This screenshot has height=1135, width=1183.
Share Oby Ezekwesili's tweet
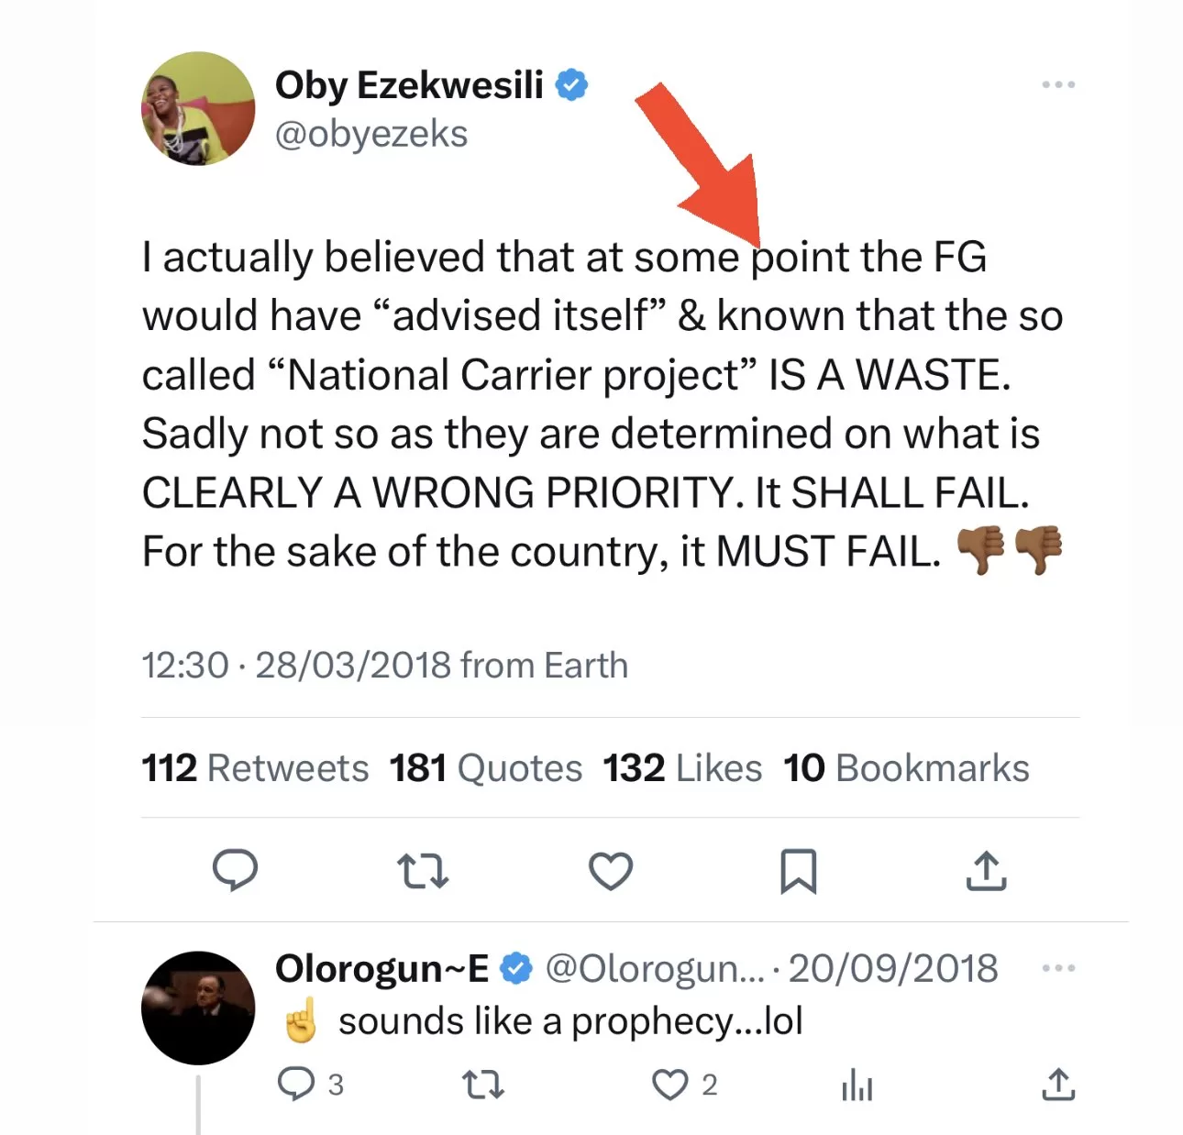coord(985,872)
